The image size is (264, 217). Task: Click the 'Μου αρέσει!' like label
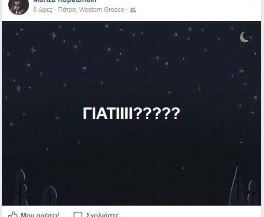[40, 215]
